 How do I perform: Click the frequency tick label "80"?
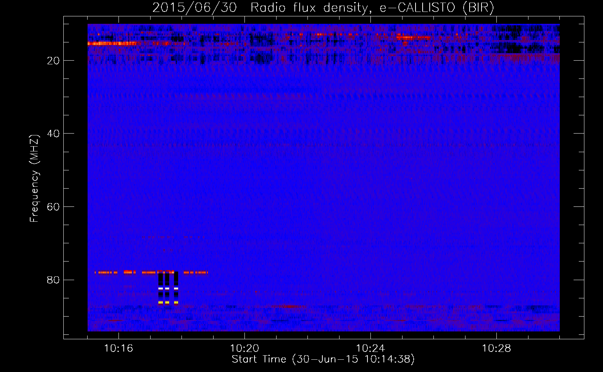(x=53, y=280)
